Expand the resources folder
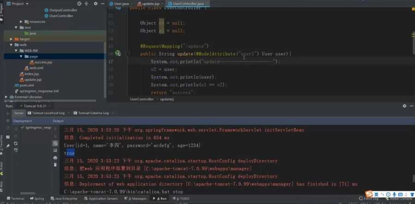This screenshot has height=204, width=415. coord(21,22)
